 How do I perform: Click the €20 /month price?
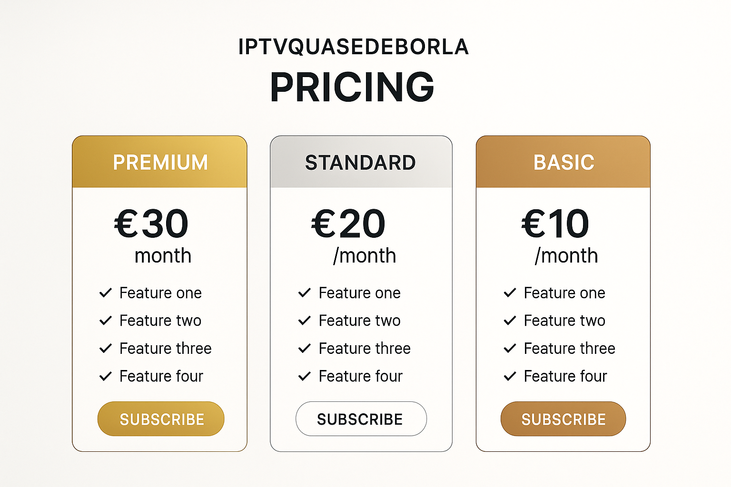[x=353, y=236]
